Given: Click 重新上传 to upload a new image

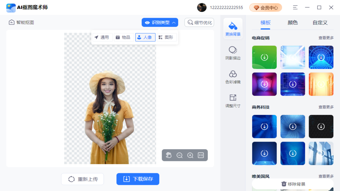Looking at the screenshot, I should coord(82,179).
